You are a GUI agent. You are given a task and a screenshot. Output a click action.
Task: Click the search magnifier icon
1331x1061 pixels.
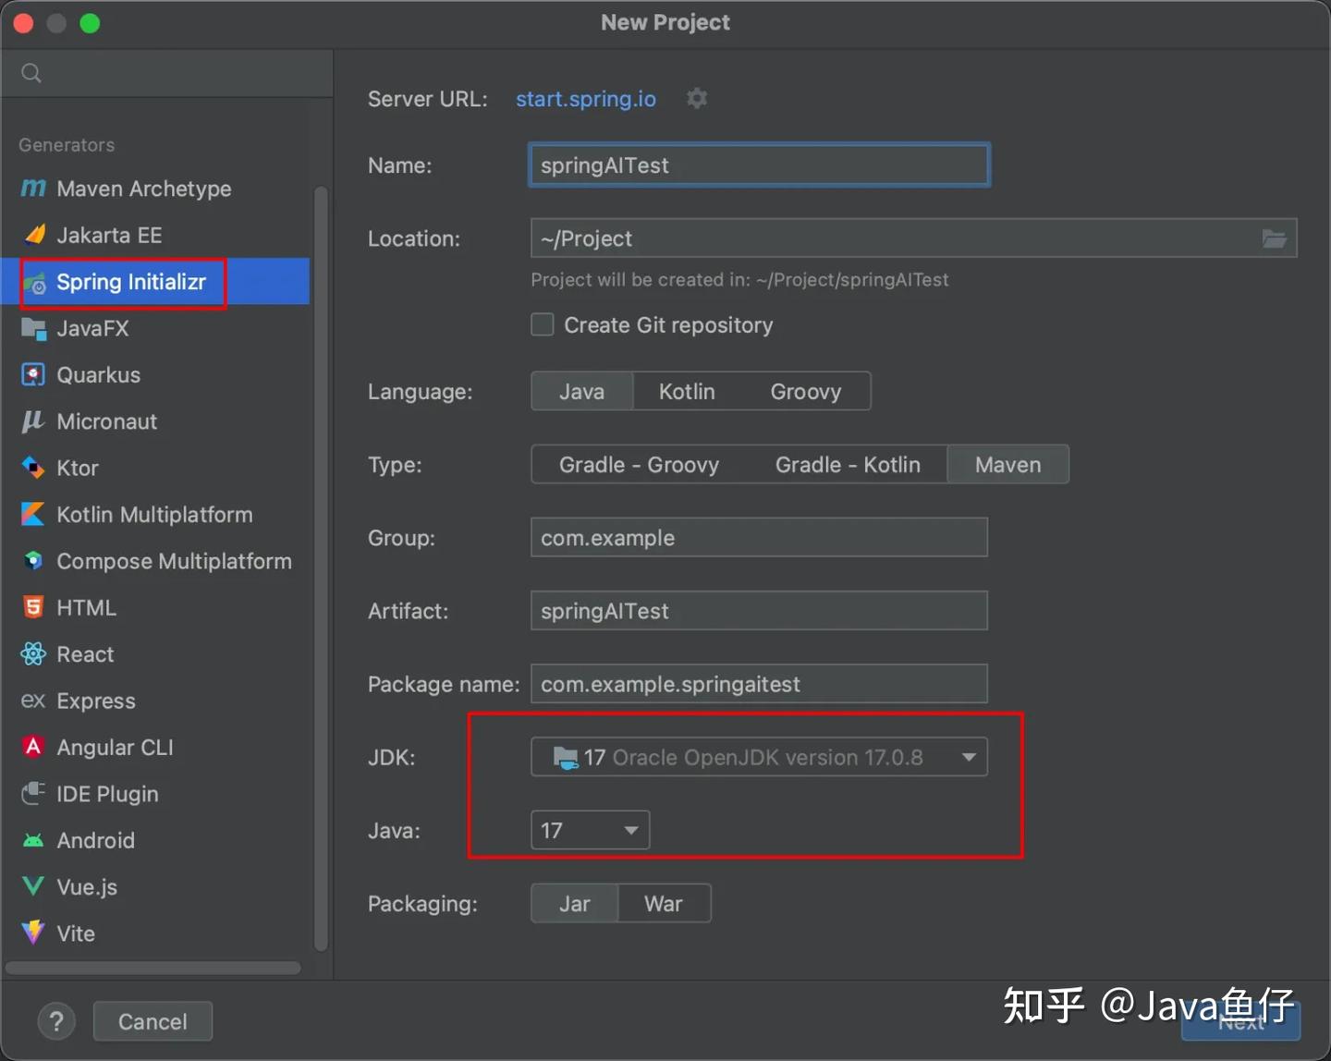click(x=31, y=73)
